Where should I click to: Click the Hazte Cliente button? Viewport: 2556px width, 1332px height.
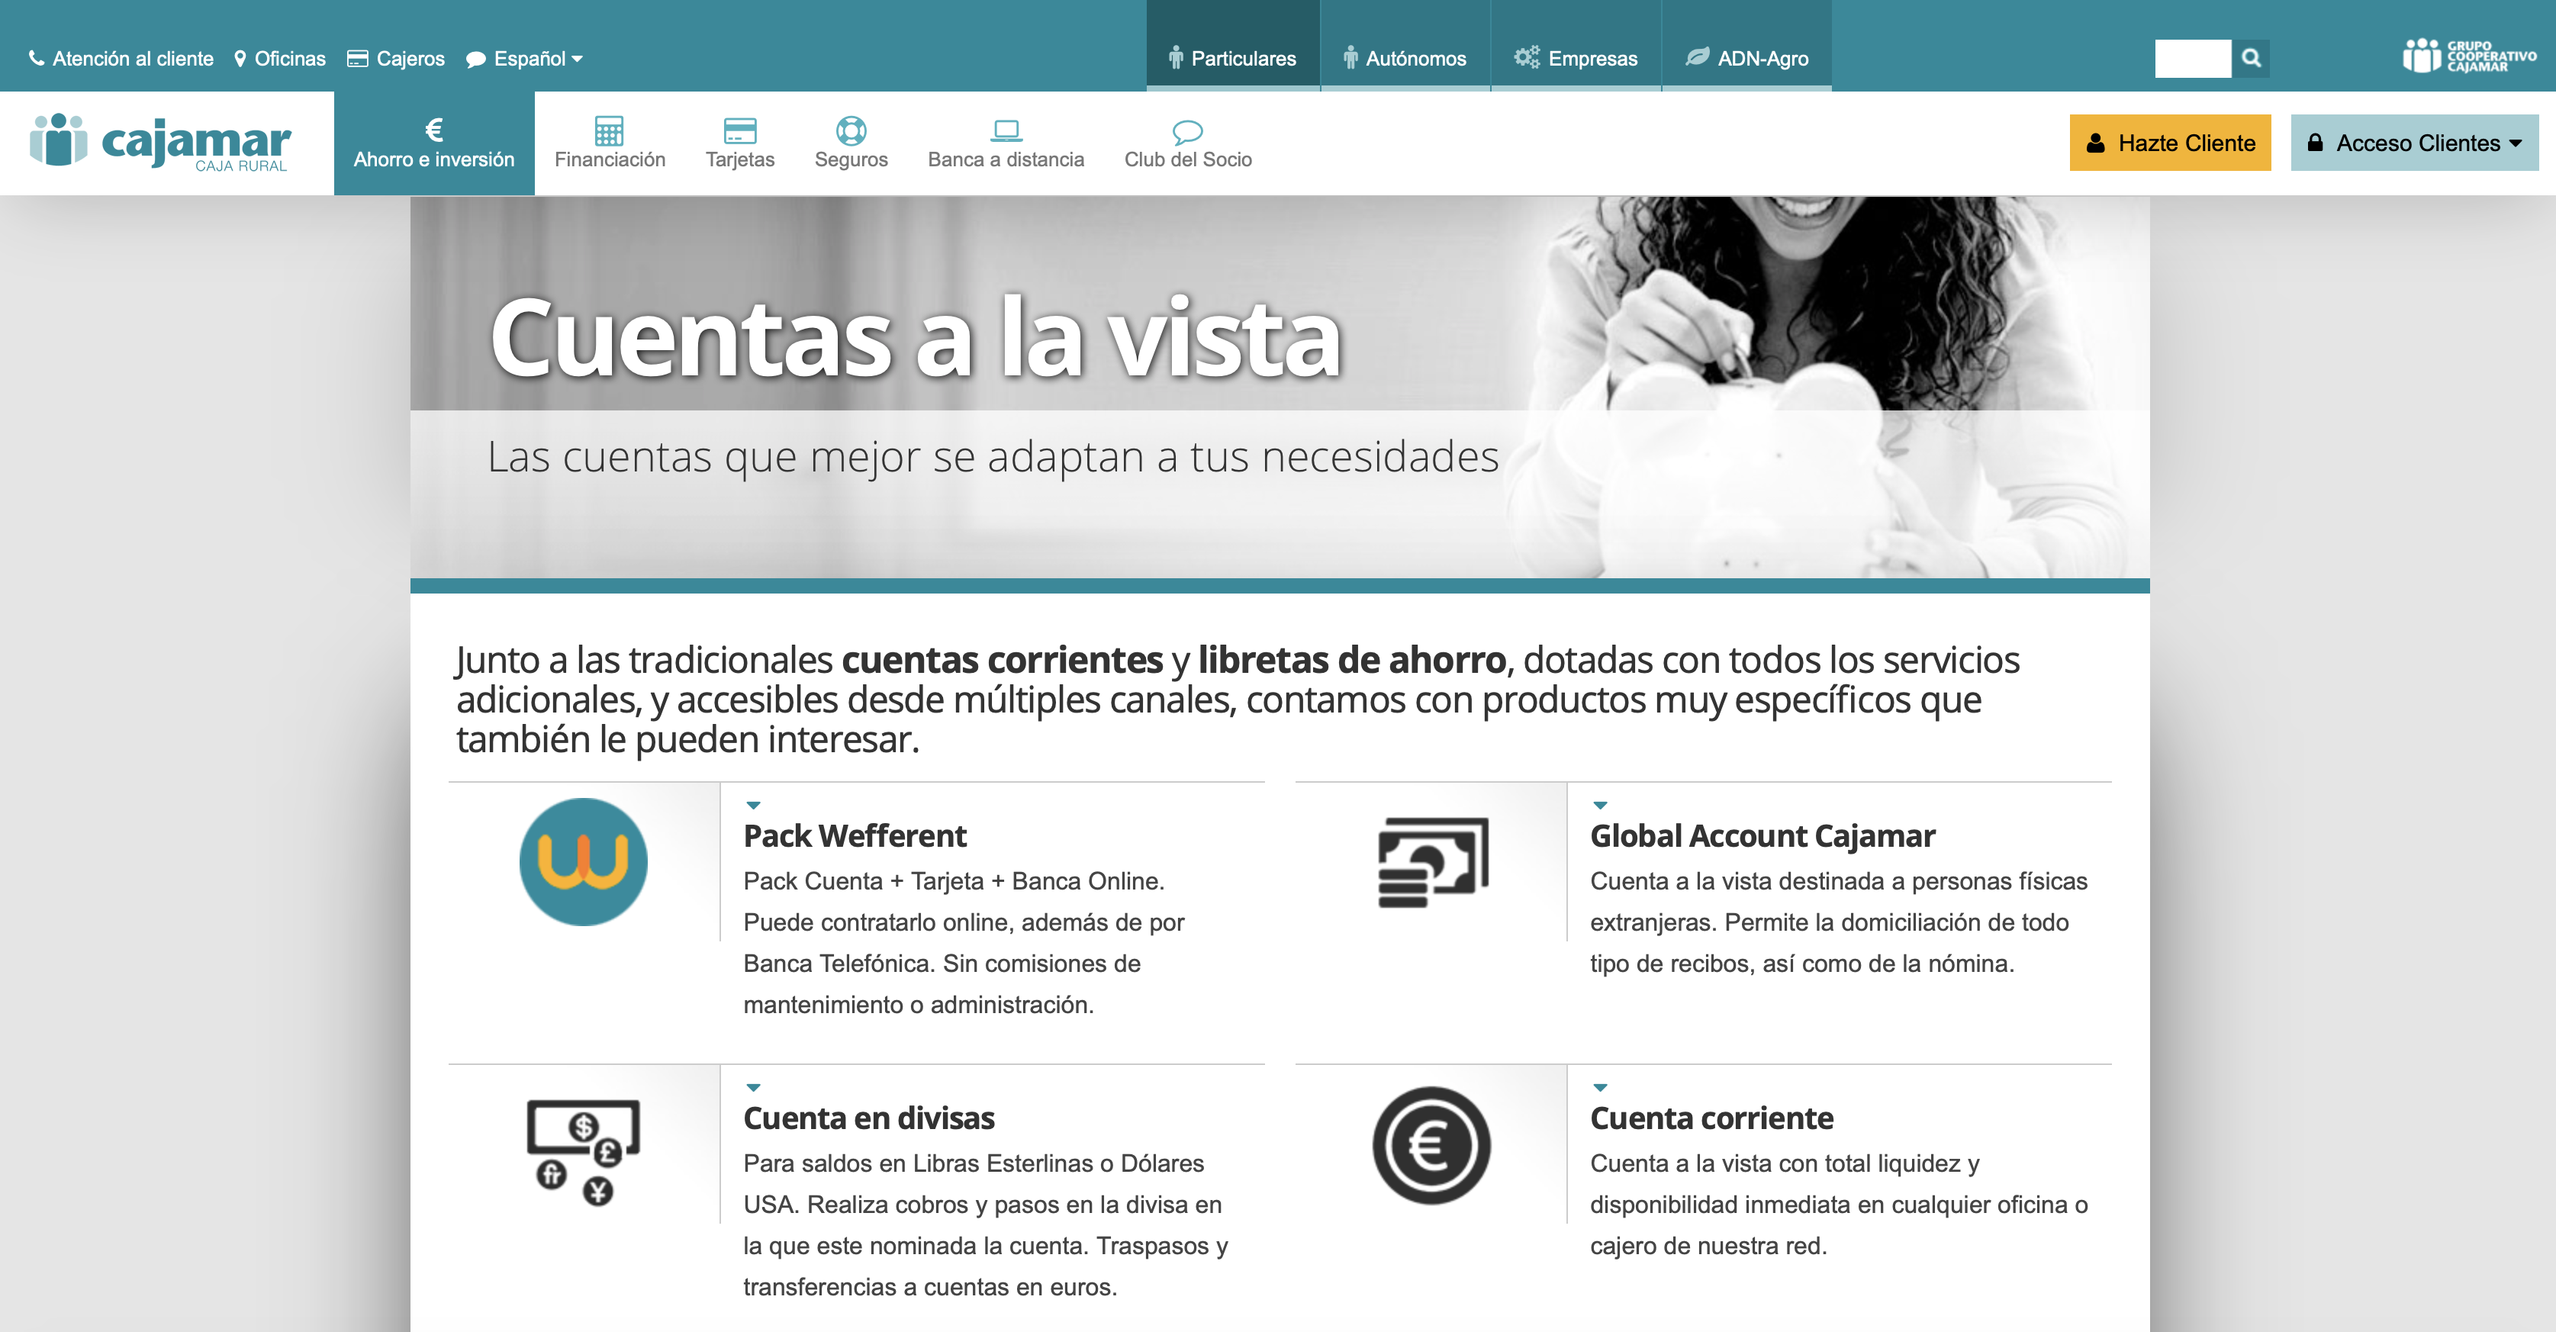pyautogui.click(x=2170, y=143)
